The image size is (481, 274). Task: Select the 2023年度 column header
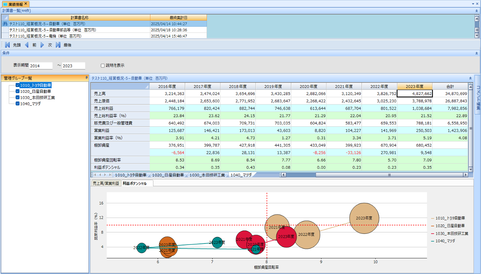[415, 87]
